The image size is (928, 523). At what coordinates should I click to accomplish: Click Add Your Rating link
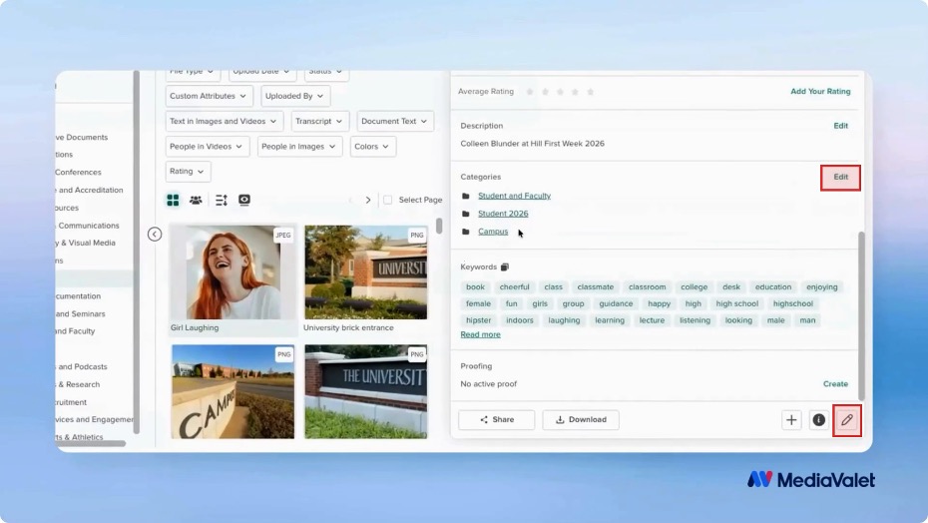(820, 92)
